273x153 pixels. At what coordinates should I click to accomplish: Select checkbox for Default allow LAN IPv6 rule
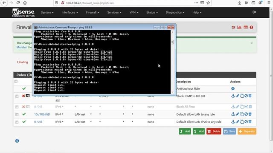pyautogui.click(x=17, y=122)
